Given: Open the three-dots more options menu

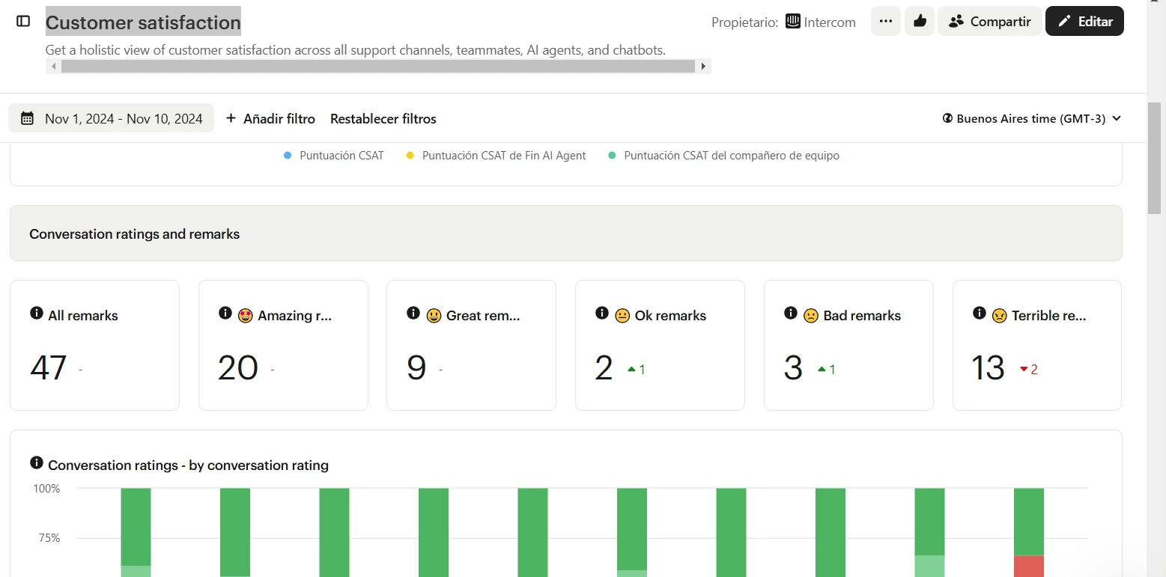Looking at the screenshot, I should click(x=886, y=21).
